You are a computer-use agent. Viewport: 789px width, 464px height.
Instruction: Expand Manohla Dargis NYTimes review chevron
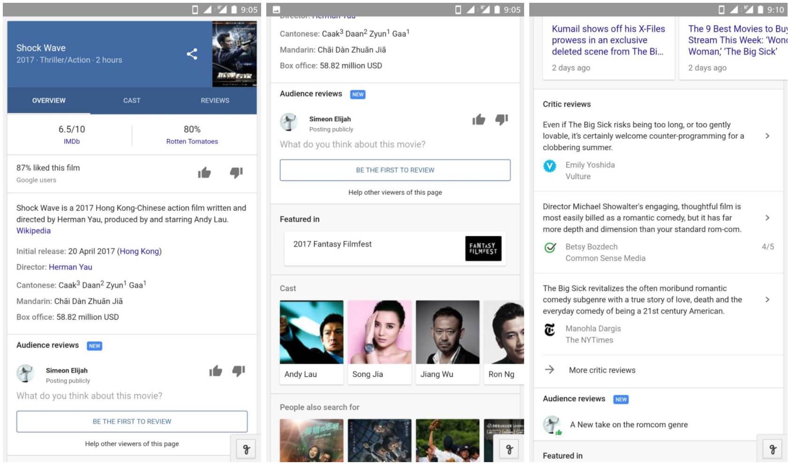coord(767,299)
